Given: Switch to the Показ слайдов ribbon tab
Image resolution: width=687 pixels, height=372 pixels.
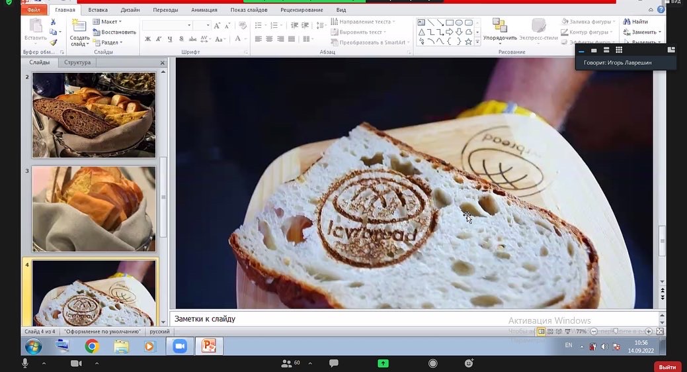Looking at the screenshot, I should [x=249, y=10].
